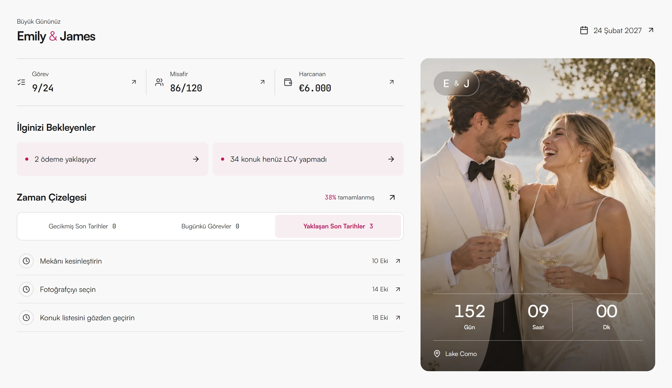Open the 34 konuk henüz LCV yapmadı alert
The width and height of the screenshot is (672, 388).
(308, 159)
